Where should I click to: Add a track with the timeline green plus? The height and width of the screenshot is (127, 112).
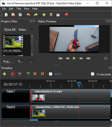coord(4,74)
